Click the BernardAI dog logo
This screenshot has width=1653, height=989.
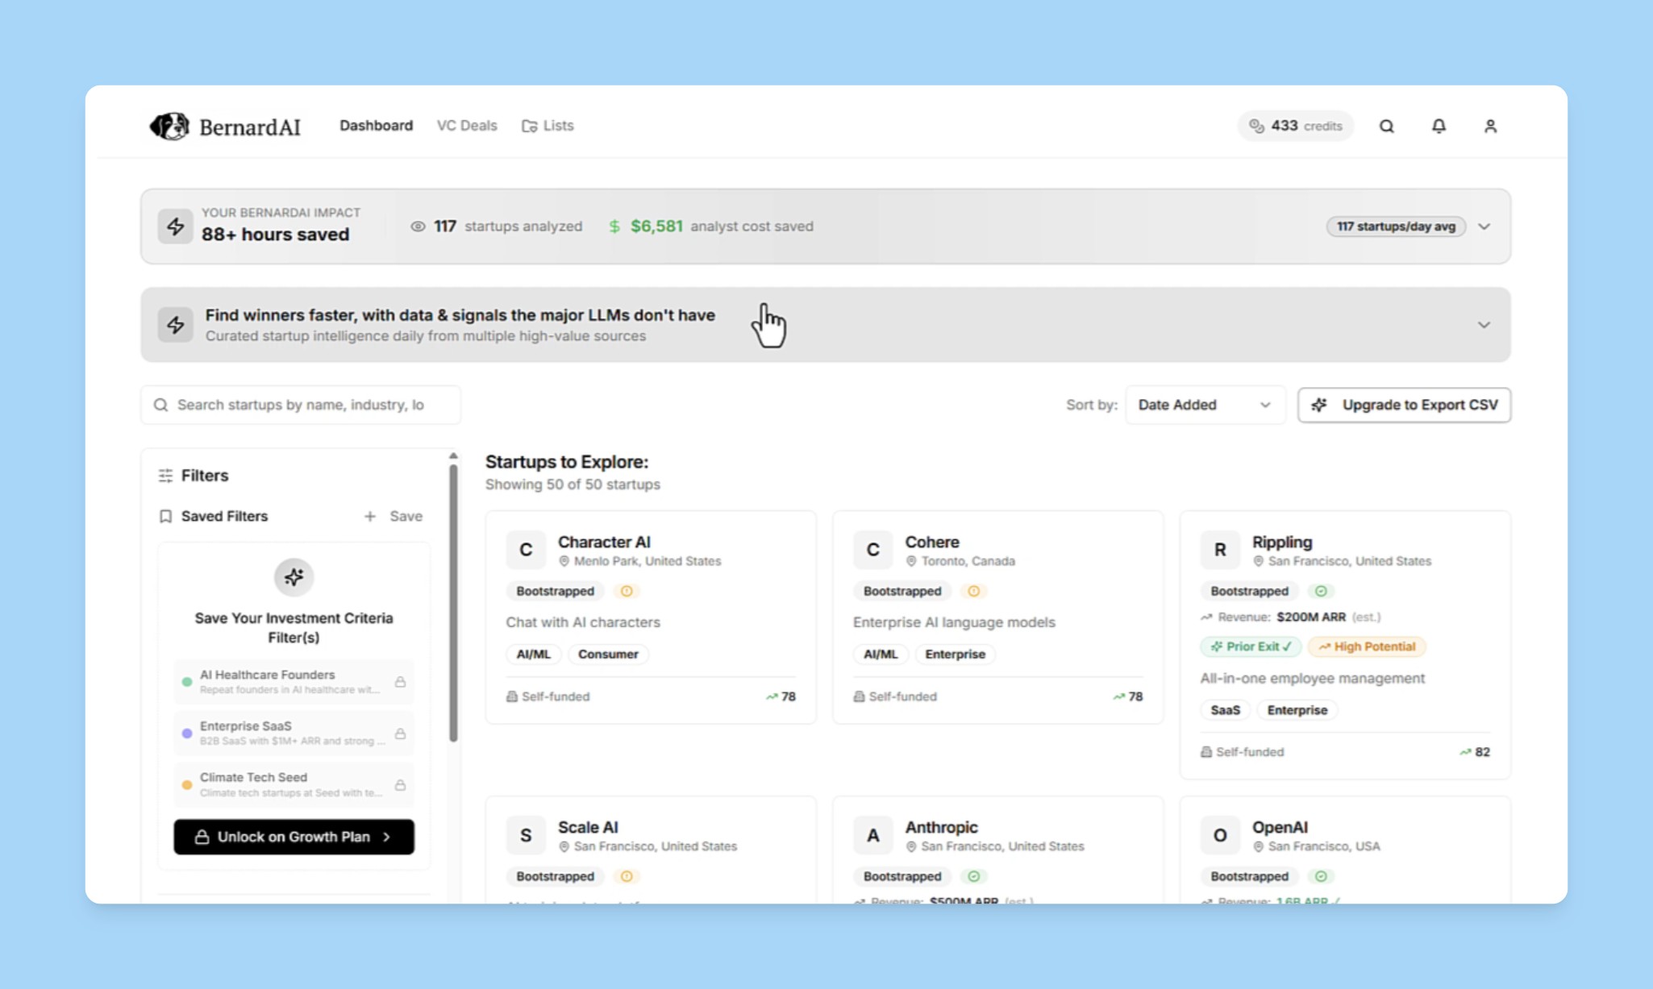[x=169, y=126]
